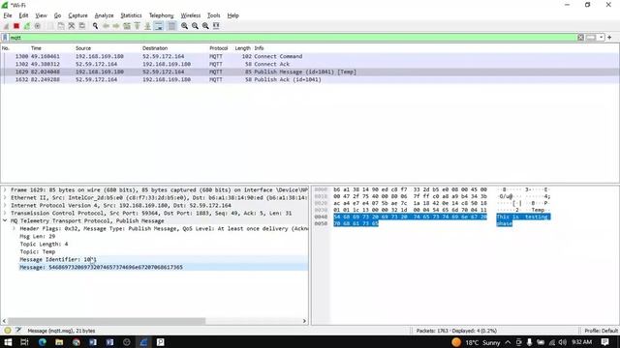The width and height of the screenshot is (620, 348).
Task: Open the display filter history dropdown
Action: [601, 38]
